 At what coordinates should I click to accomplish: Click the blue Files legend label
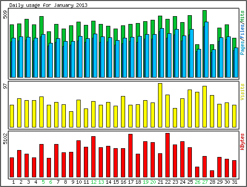(242, 32)
